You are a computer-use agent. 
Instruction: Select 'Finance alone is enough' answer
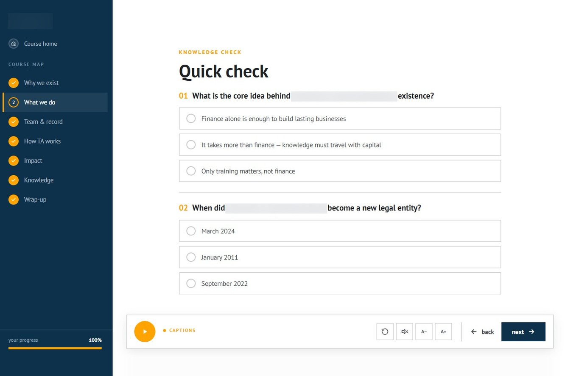pyautogui.click(x=340, y=119)
